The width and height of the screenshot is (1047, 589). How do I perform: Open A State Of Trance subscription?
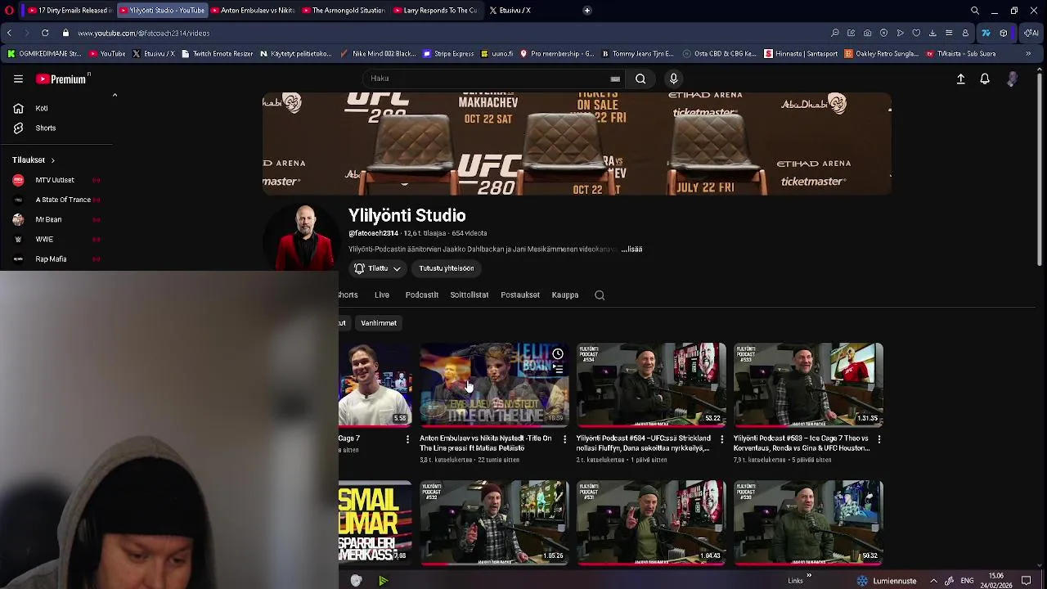pos(54,200)
